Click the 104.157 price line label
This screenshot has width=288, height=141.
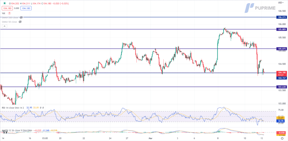click(x=281, y=78)
